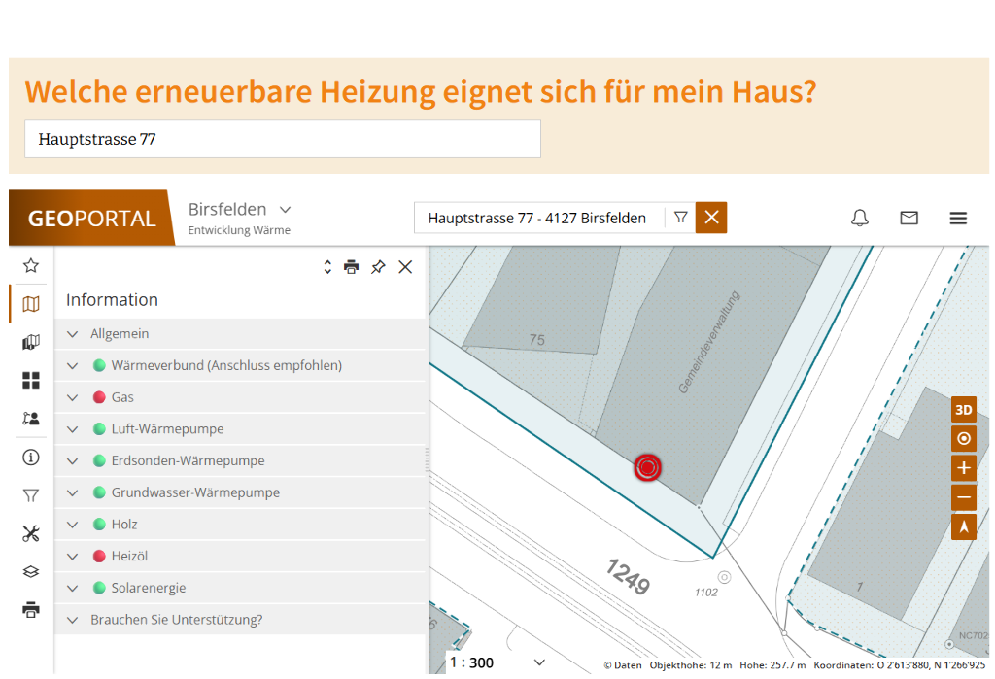Open the notifications bell icon
This screenshot has width=995, height=679.
[x=859, y=218]
